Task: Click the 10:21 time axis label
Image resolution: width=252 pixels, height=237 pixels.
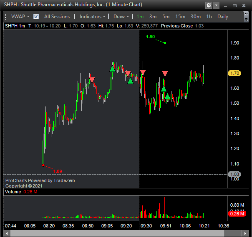Action: coord(204,226)
